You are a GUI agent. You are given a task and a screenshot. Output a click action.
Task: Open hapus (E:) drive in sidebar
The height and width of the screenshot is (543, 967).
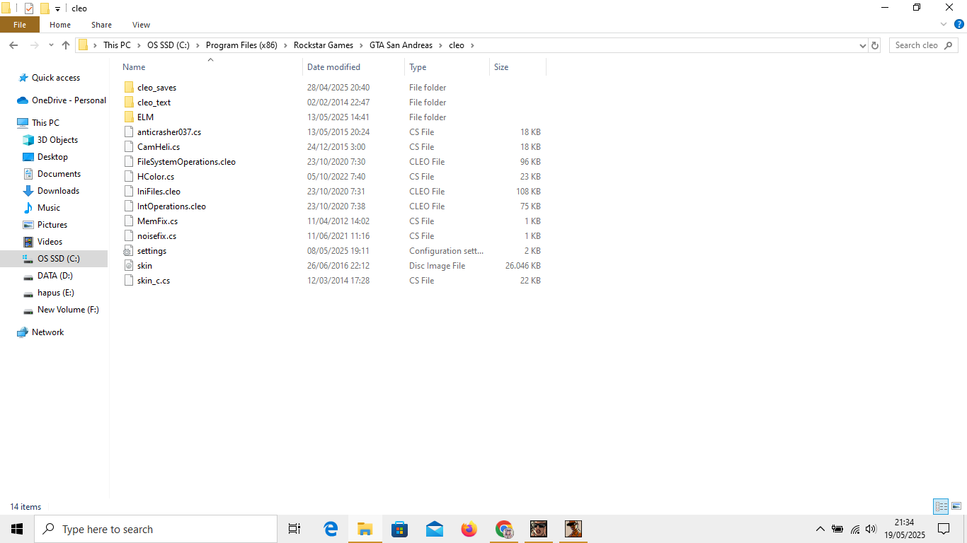pyautogui.click(x=55, y=293)
